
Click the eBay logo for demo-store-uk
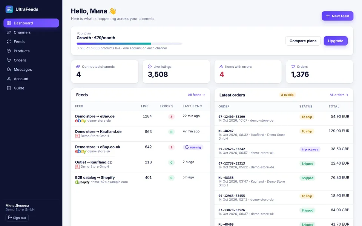(x=81, y=151)
